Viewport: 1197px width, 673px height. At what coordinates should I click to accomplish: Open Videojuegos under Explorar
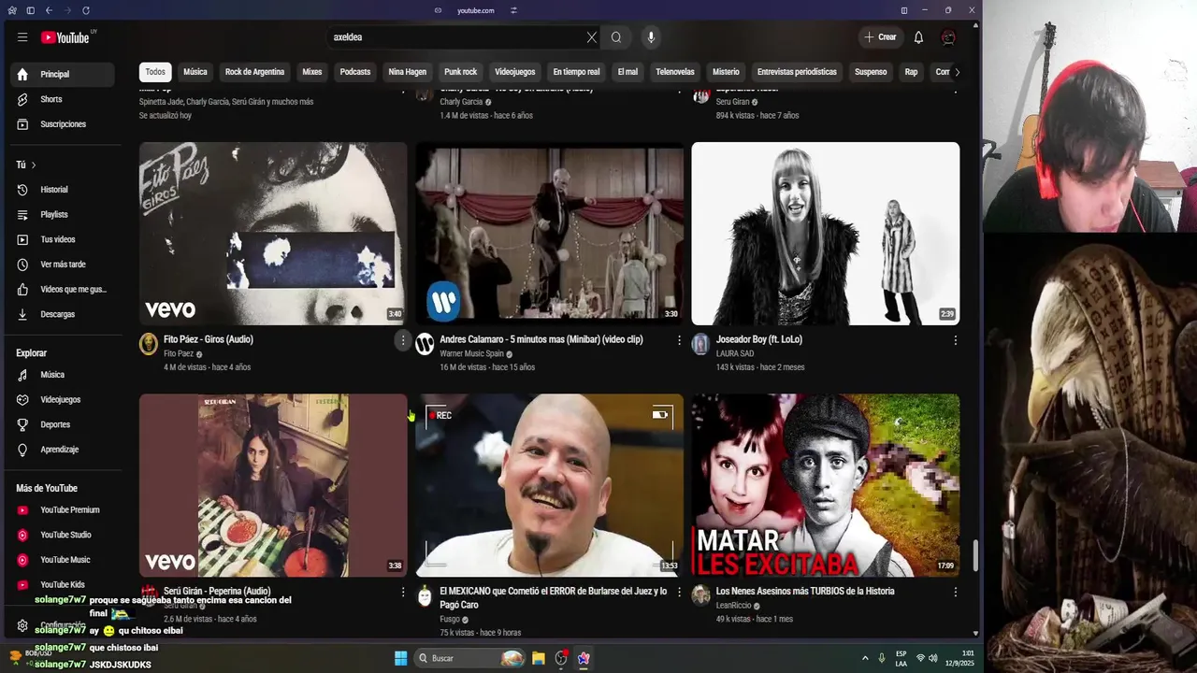[x=62, y=399]
